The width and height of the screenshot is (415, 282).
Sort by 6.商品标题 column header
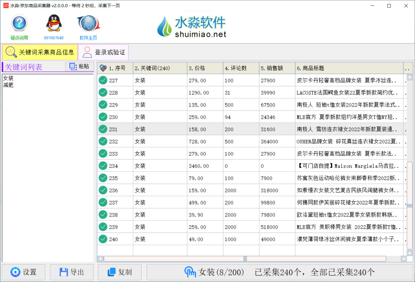tap(349, 68)
